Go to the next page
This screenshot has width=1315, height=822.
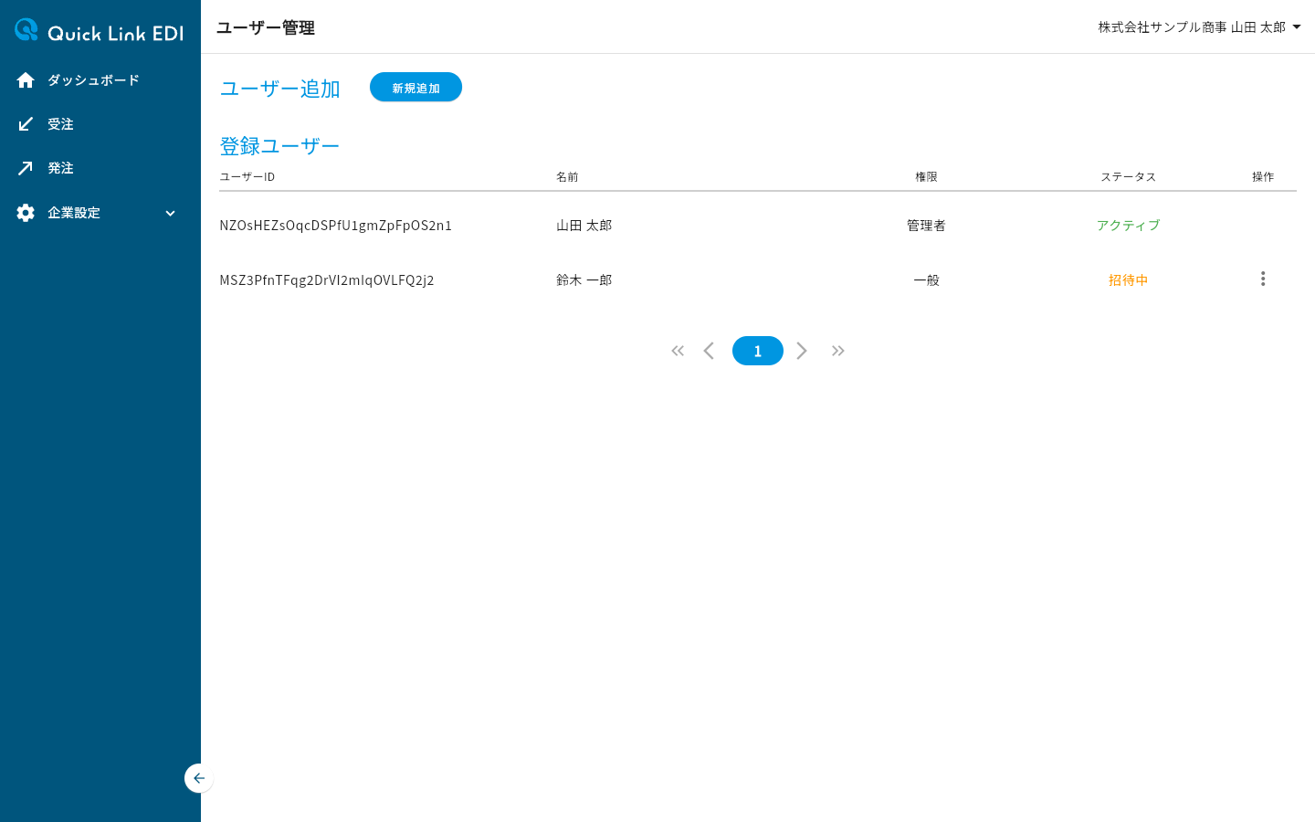tap(802, 351)
